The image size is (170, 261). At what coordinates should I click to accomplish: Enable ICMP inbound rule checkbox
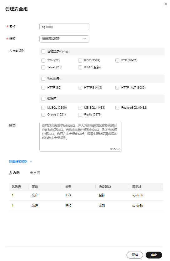click(80, 67)
